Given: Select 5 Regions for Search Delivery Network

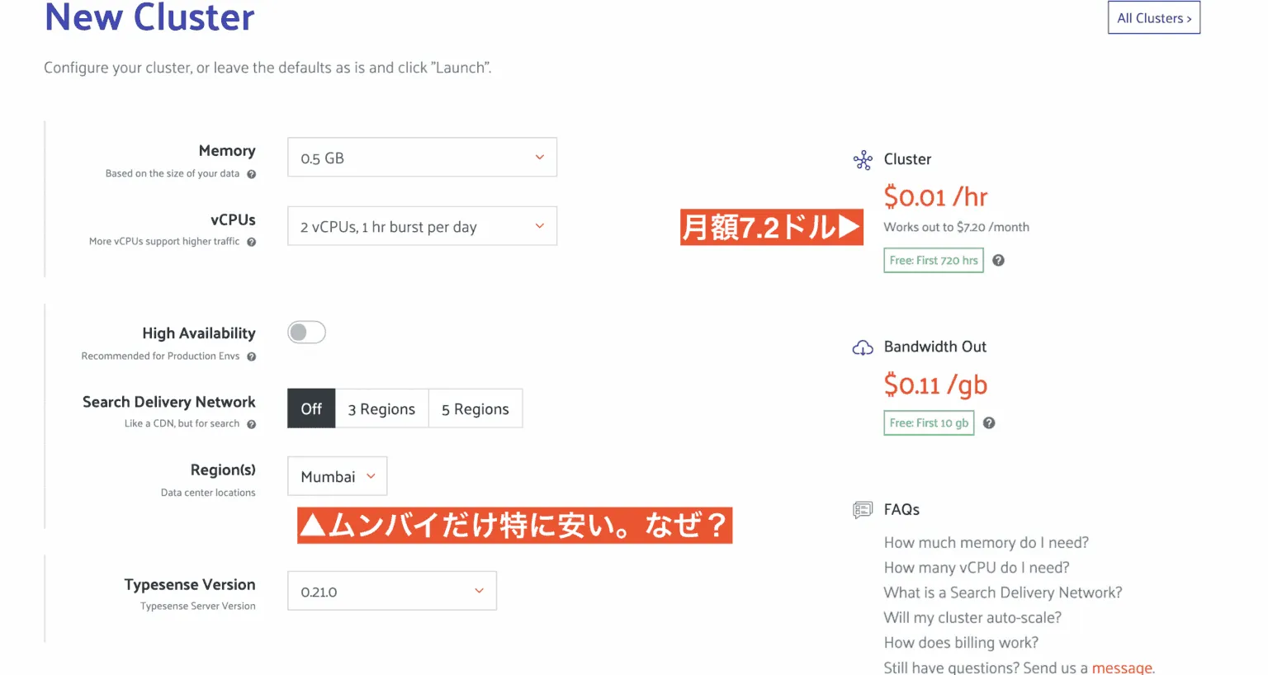Looking at the screenshot, I should click(475, 408).
